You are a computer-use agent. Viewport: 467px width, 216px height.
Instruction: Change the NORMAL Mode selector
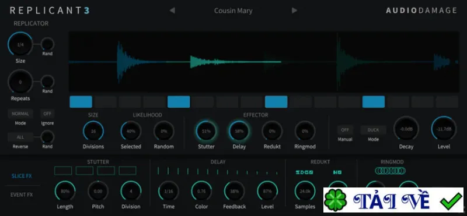(20, 114)
